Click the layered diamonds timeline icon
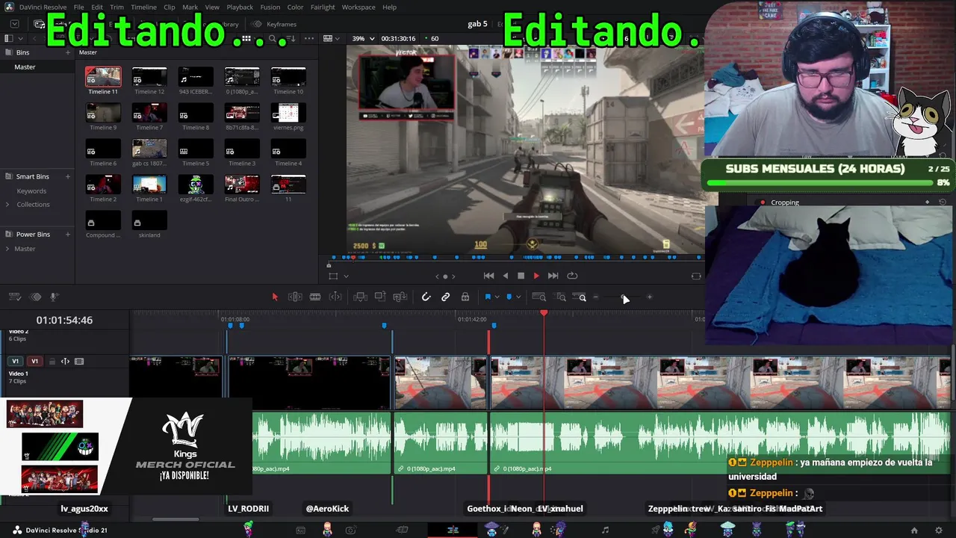This screenshot has width=956, height=538. tap(35, 297)
